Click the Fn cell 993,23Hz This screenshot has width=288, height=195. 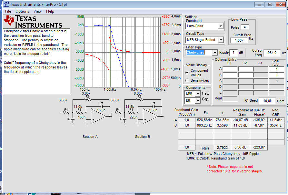[204, 125]
